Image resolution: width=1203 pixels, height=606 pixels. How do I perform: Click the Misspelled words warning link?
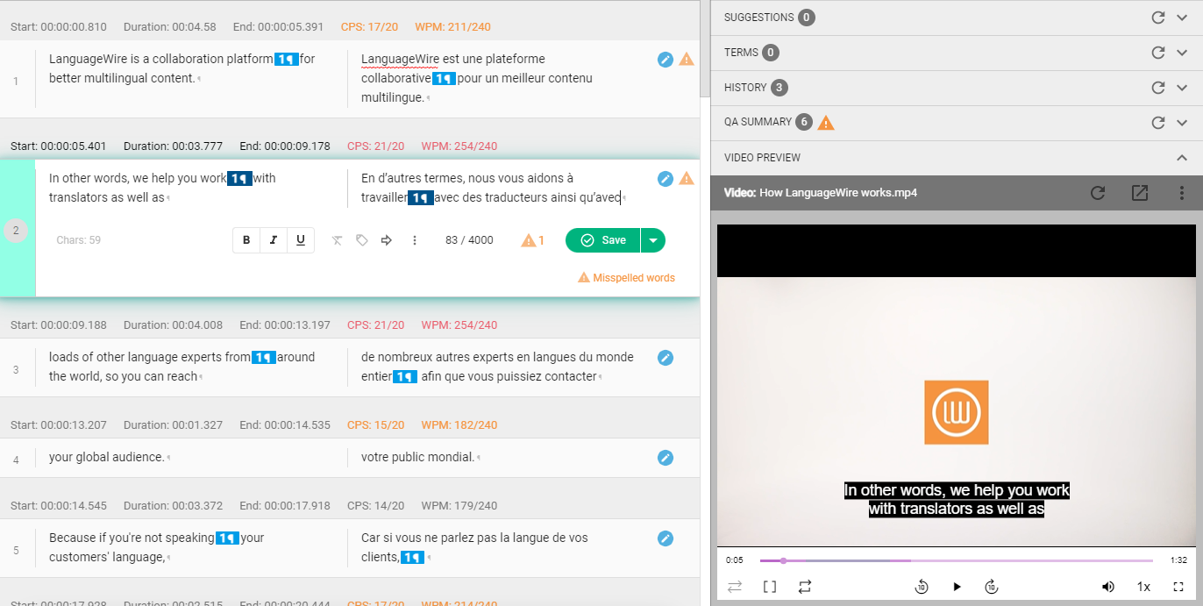click(626, 277)
